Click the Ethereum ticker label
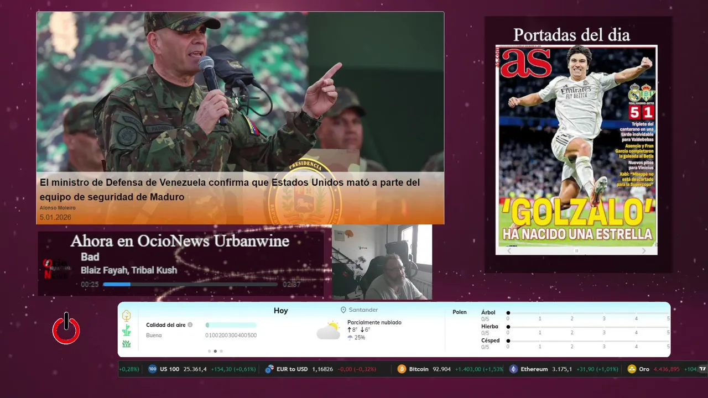This screenshot has width=708, height=398. point(534,369)
